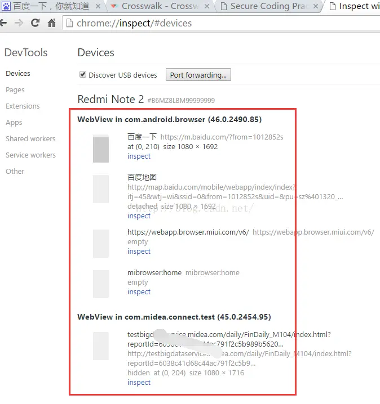
Task: Toggle Discover USB devices checkbox
Action: (83, 74)
